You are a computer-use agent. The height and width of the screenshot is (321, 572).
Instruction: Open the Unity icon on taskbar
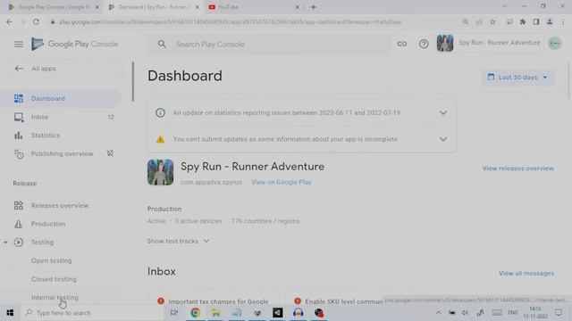tap(278, 313)
